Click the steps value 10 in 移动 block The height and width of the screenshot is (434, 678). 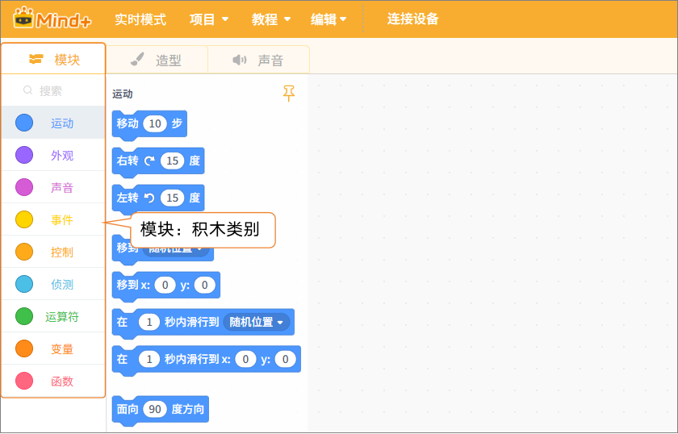(x=155, y=123)
